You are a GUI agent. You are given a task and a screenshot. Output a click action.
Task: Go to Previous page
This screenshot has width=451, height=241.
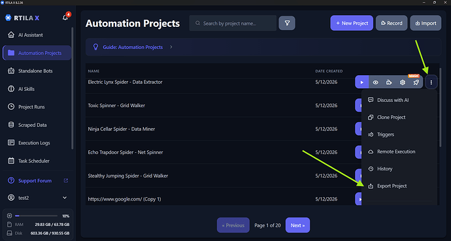233,225
